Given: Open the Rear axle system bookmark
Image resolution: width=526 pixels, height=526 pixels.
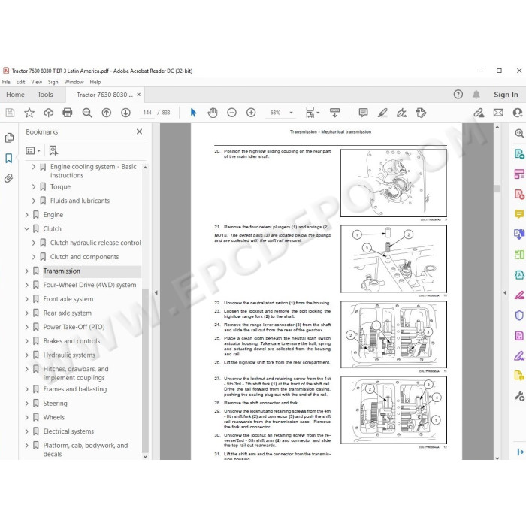Looking at the screenshot, I should pos(68,313).
